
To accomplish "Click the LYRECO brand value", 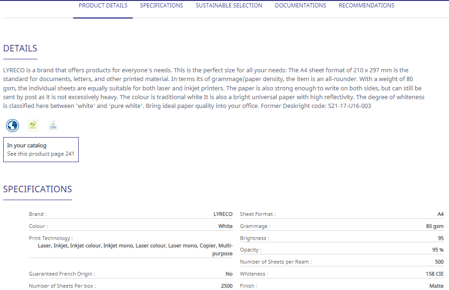I will click(223, 214).
